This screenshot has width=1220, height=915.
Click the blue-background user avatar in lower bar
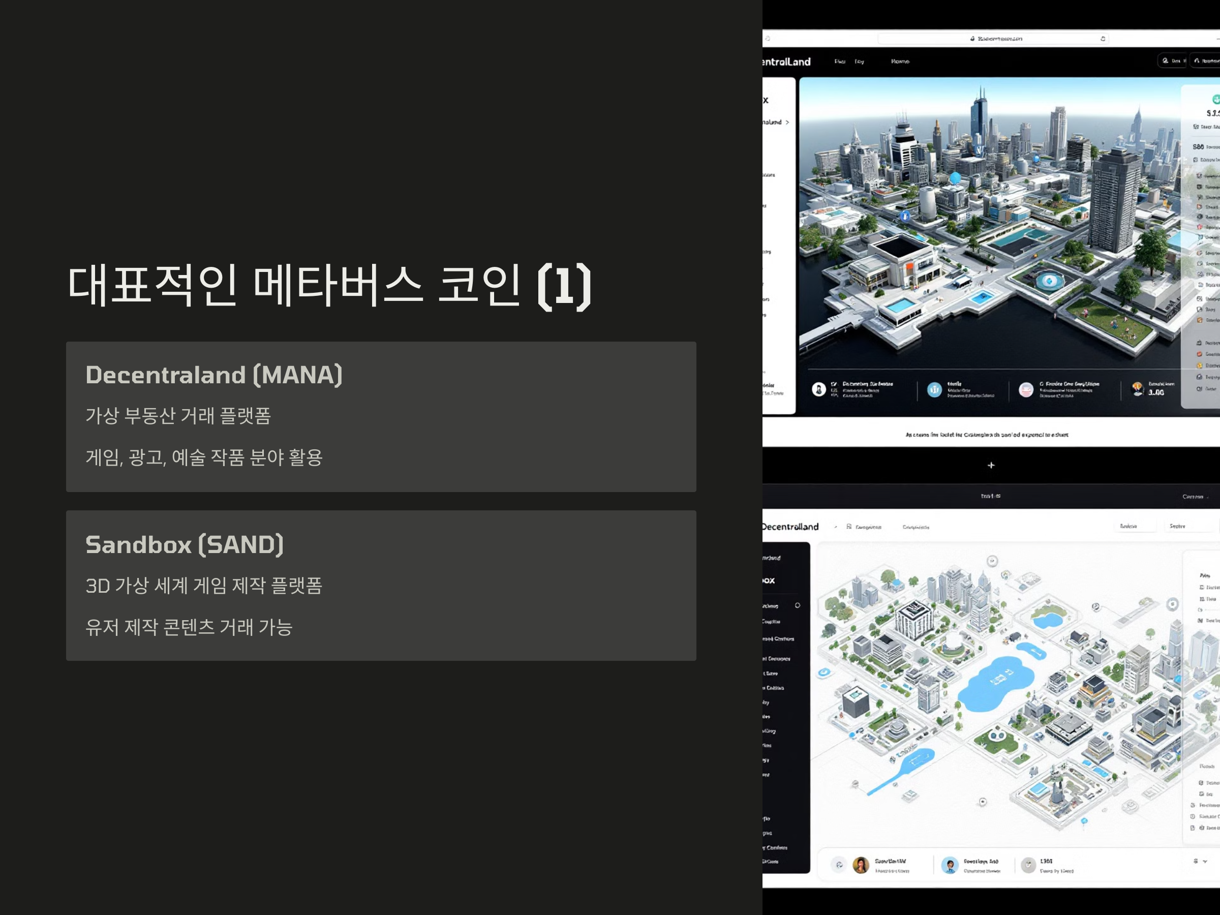point(949,865)
